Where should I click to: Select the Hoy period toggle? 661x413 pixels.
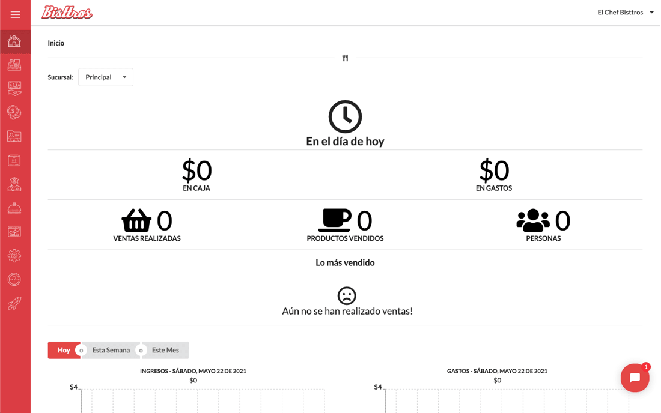point(64,351)
